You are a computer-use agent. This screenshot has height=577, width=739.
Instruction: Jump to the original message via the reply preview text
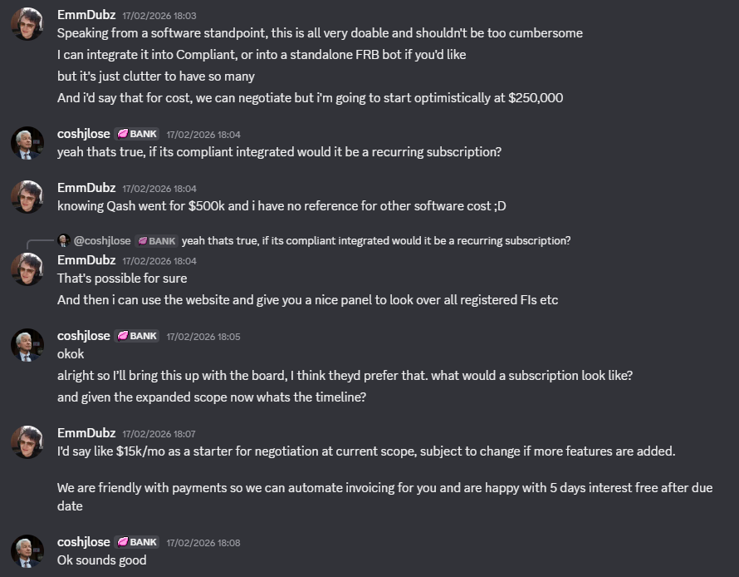pos(375,241)
